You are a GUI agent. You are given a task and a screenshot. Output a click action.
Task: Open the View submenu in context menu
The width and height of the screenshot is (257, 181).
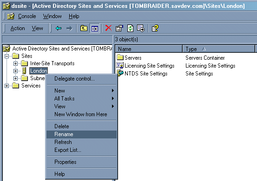(81, 106)
